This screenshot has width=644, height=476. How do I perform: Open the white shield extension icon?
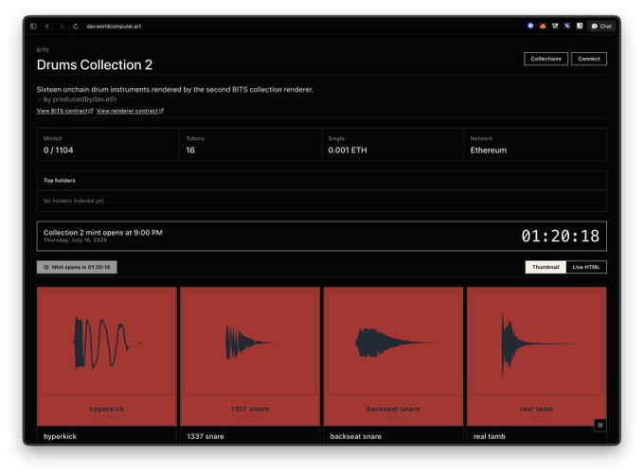pyautogui.click(x=580, y=26)
